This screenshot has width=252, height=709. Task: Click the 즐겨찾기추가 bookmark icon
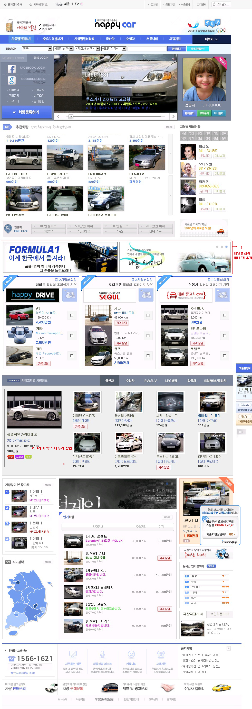(x=5, y=5)
